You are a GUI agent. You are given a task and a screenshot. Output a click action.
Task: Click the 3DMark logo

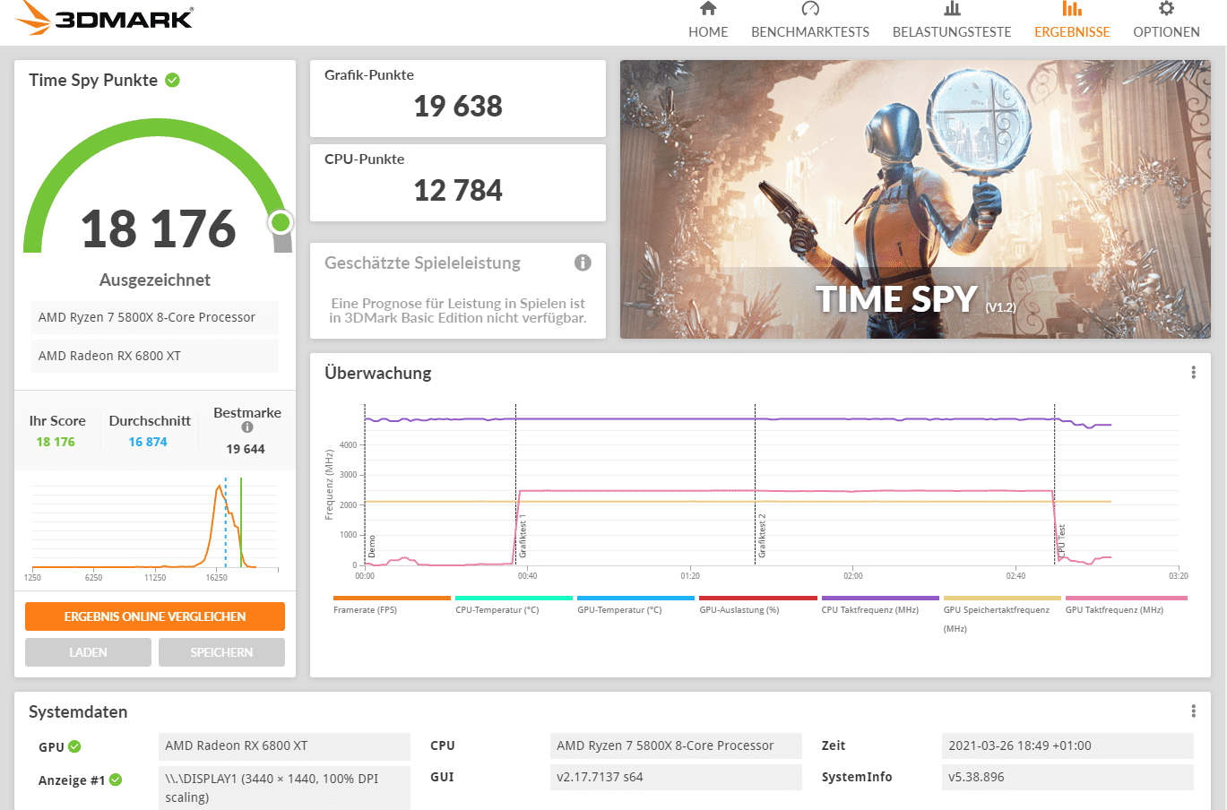click(106, 18)
